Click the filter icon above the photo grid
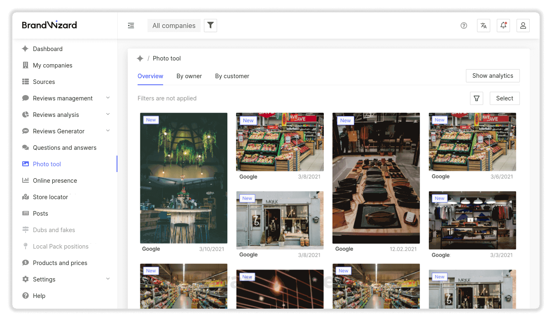552x321 pixels. tap(477, 98)
